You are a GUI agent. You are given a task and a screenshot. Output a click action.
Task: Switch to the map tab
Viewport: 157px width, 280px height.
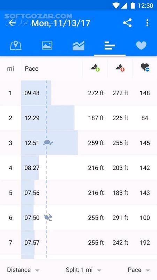pos(16,45)
